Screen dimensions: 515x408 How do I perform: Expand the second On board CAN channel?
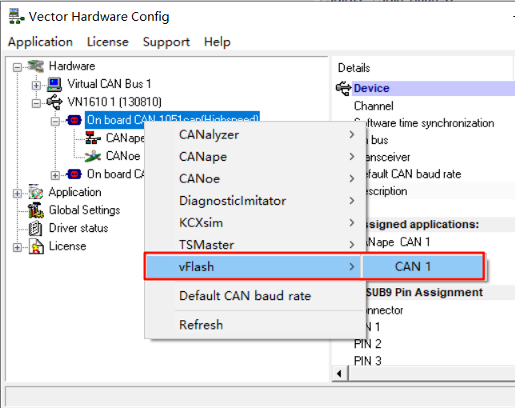55,175
